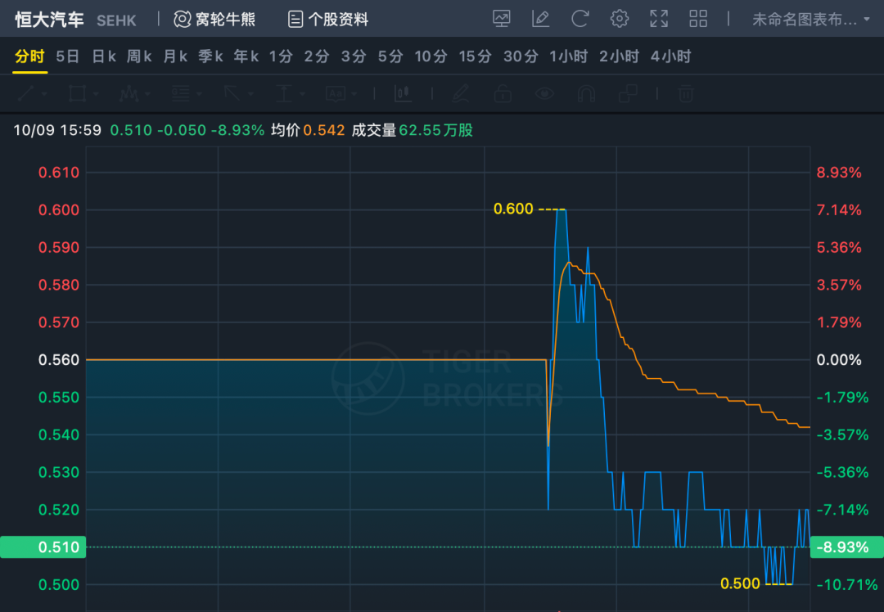Select the rectangle shape drawing tool

click(x=77, y=93)
